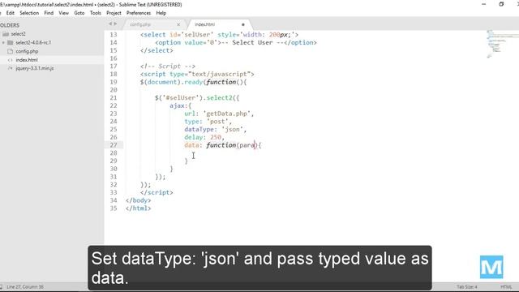Viewport: 519px width, 292px height.
Task: Click line number 27 in gutter
Action: [114, 145]
